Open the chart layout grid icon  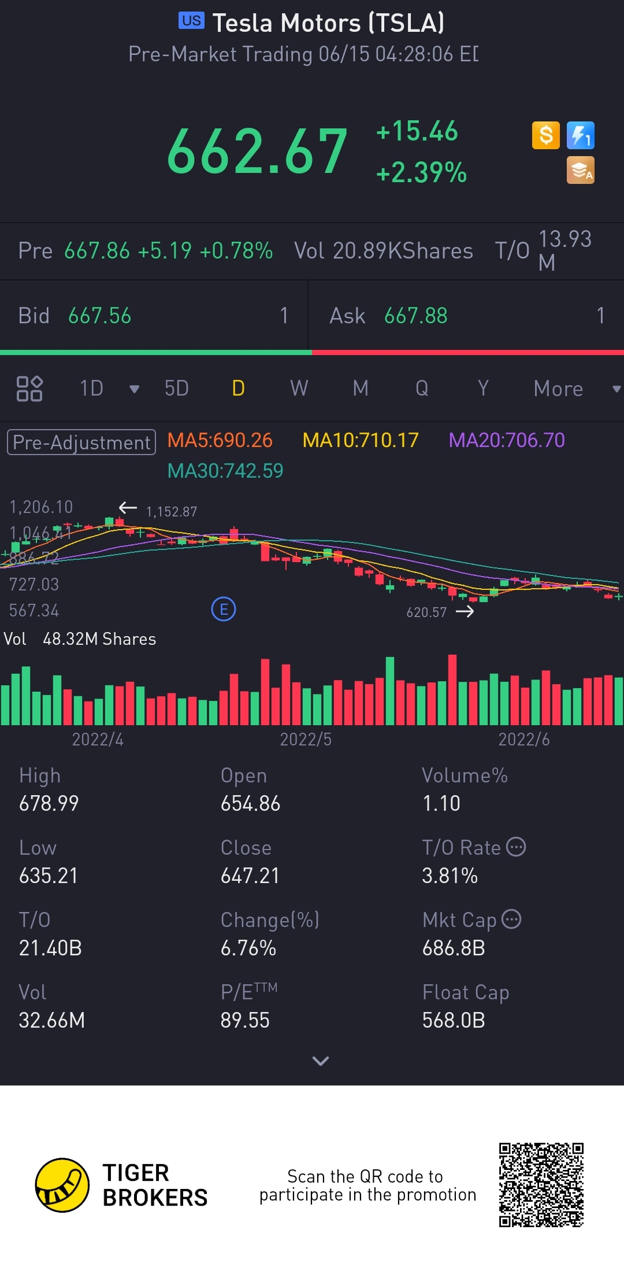[29, 389]
